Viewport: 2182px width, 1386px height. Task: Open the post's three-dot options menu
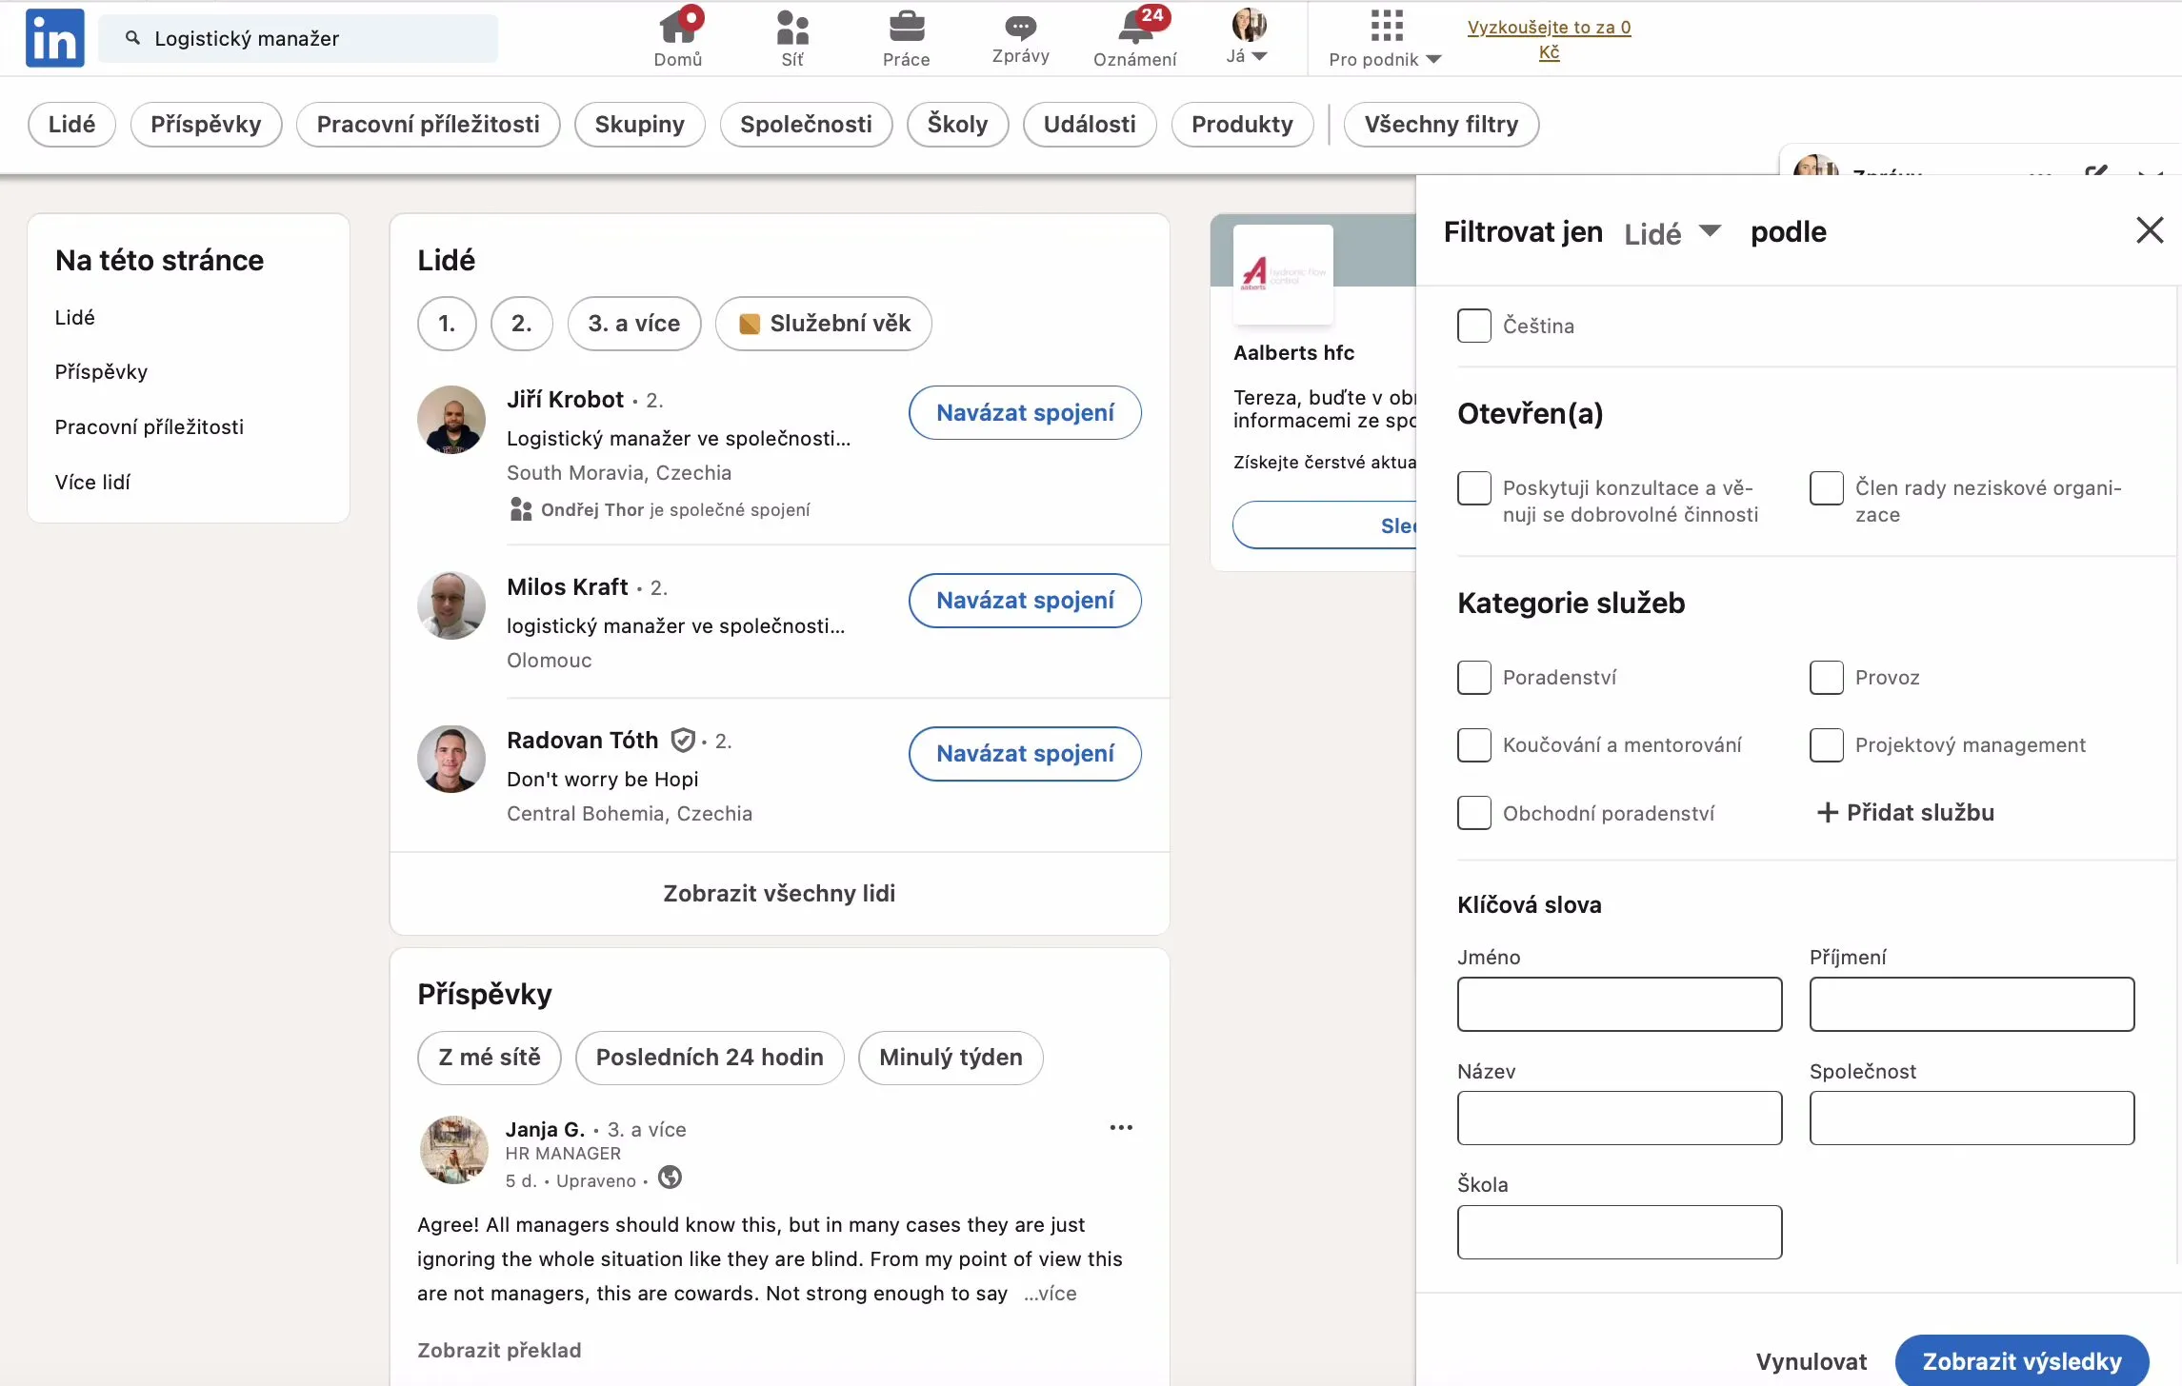pyautogui.click(x=1121, y=1128)
